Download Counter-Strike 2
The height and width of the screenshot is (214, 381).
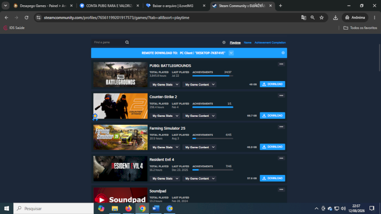pos(272,115)
